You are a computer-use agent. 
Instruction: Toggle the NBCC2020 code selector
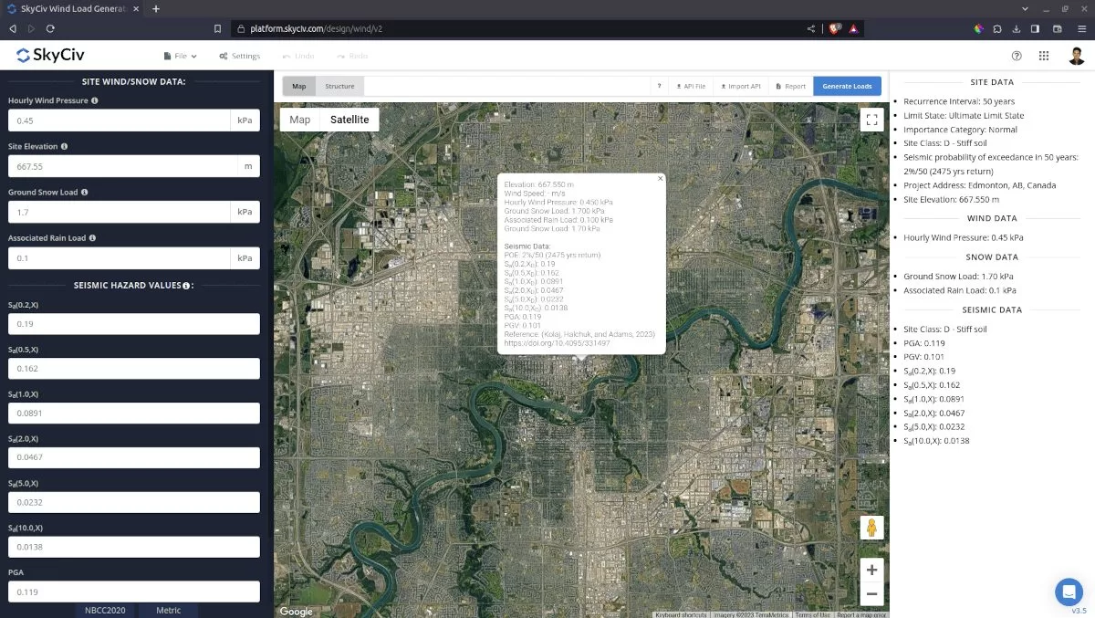pos(105,610)
